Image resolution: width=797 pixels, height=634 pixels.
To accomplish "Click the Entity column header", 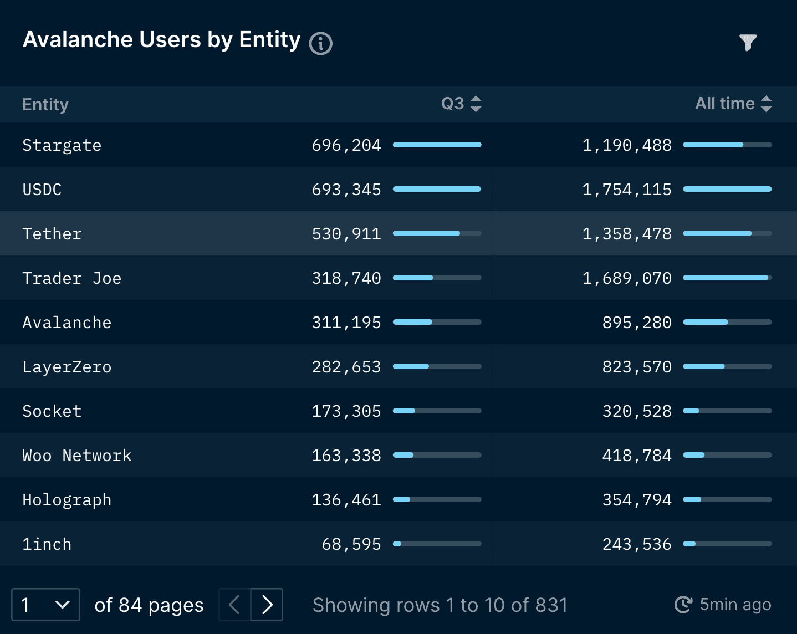I will [45, 104].
